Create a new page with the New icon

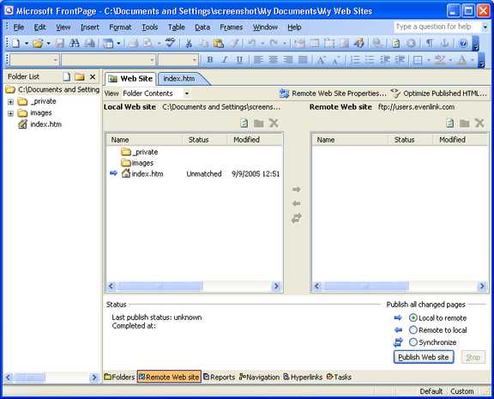(16, 43)
